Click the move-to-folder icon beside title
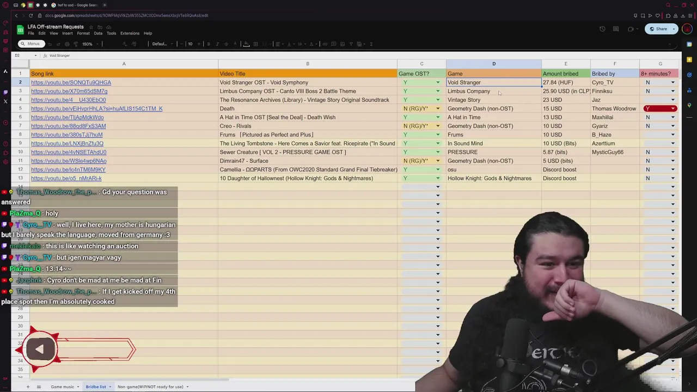The image size is (697, 392). (100, 27)
